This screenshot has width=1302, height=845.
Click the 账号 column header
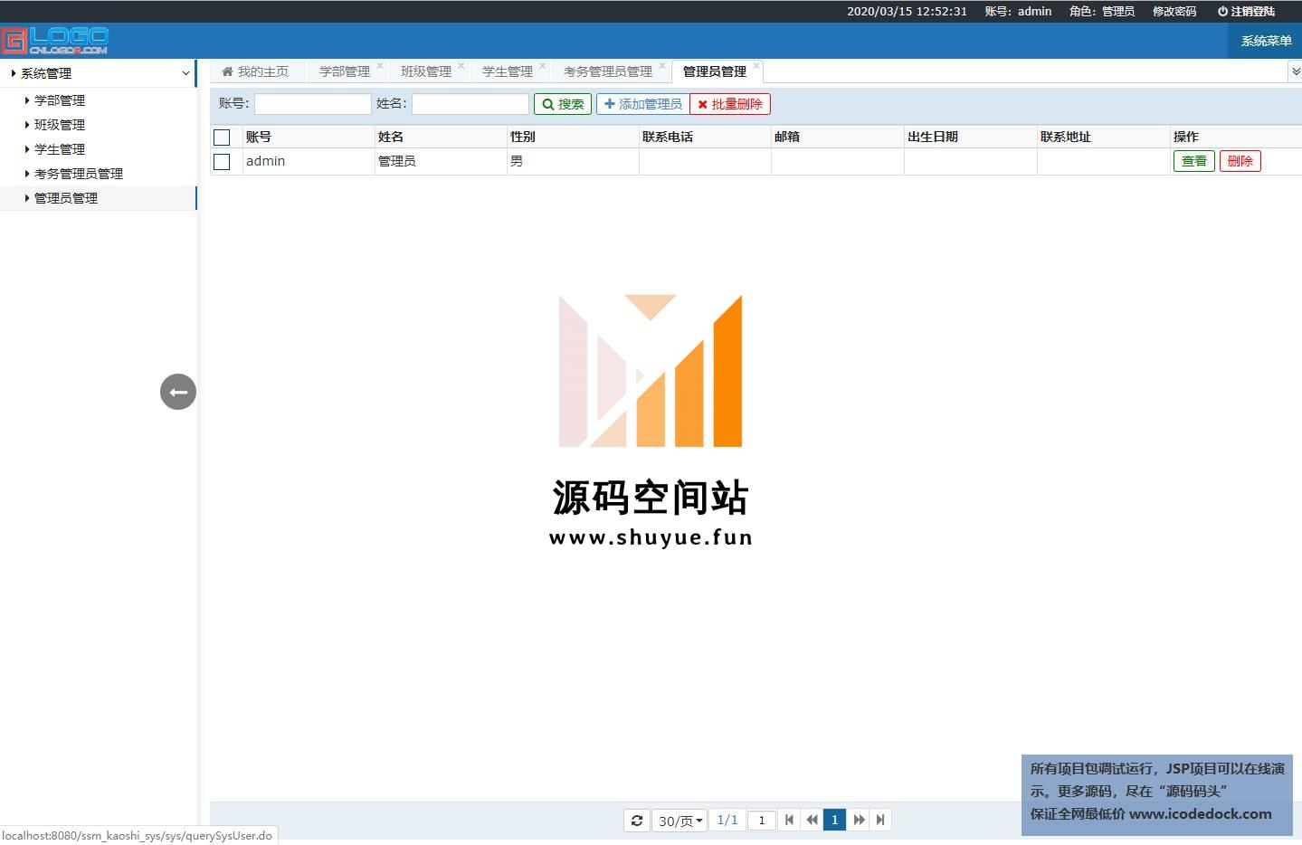tap(309, 137)
